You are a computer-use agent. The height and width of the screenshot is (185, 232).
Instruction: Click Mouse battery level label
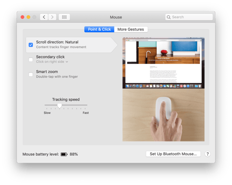(41, 154)
